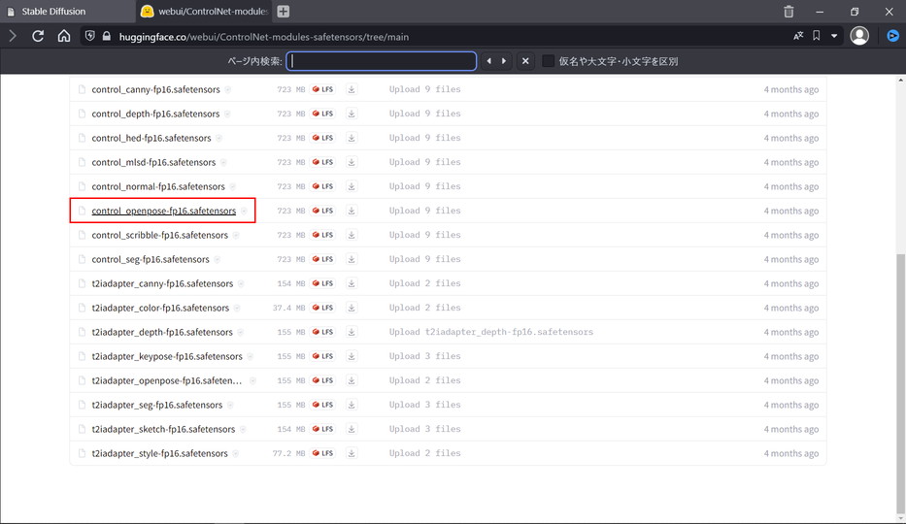The width and height of the screenshot is (906, 524).
Task: Click the security scan icon beside t2iadapter_canny-fp16.safetensors
Action: 241,283
